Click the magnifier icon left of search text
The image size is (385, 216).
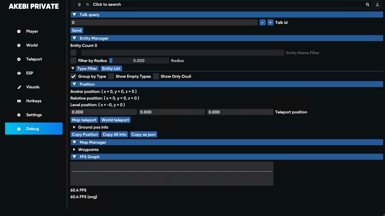[88, 5]
